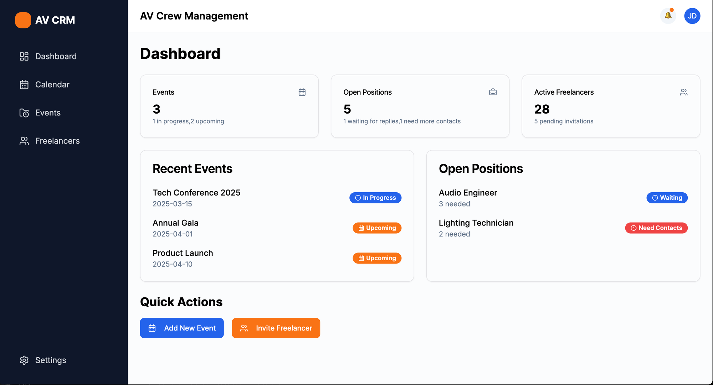Open the Audio Engineer position entry

click(468, 192)
